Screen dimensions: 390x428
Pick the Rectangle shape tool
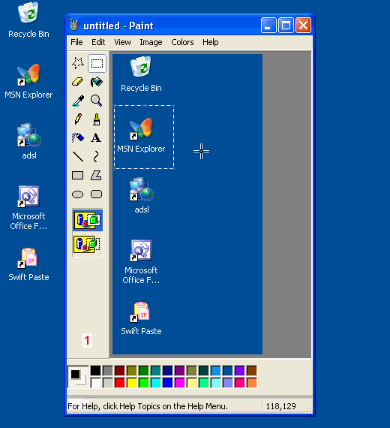click(78, 175)
